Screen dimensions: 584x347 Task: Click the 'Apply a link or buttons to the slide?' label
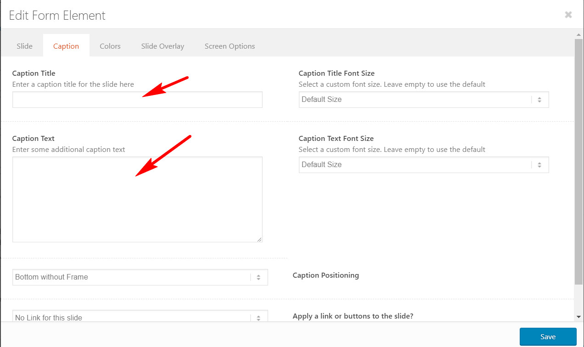tap(353, 316)
